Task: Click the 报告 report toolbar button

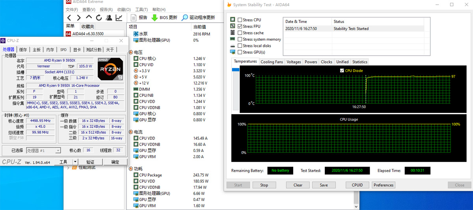Action: [x=139, y=18]
